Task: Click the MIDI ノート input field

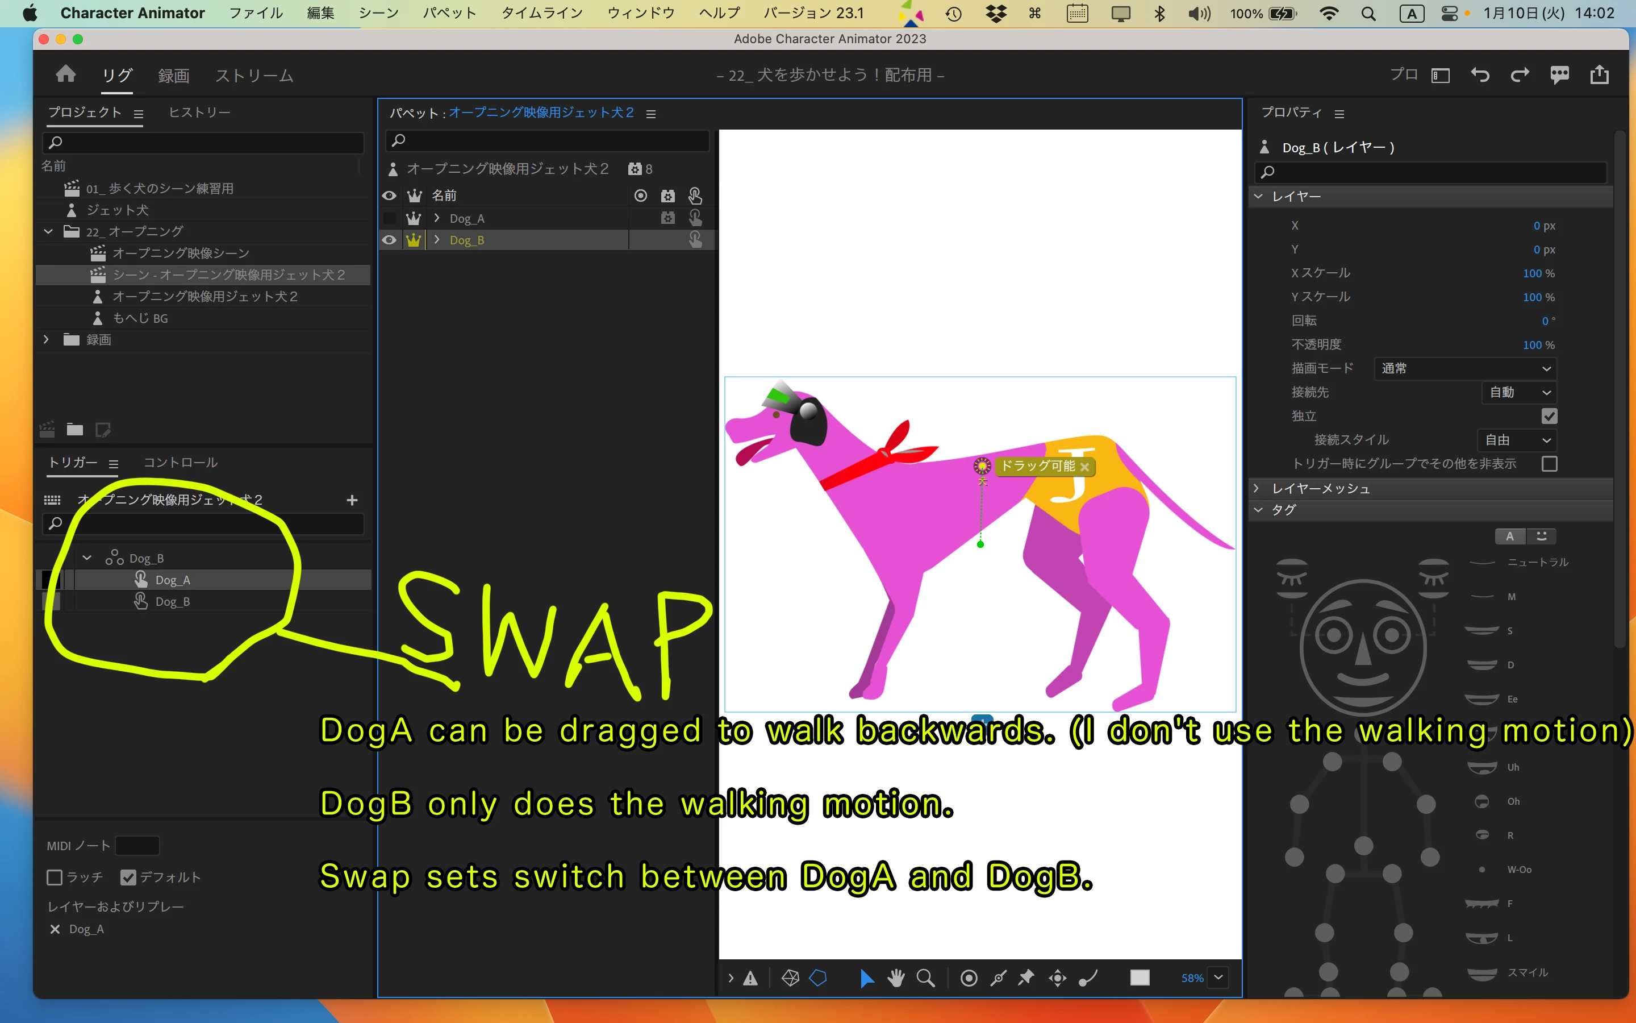Action: 137,846
